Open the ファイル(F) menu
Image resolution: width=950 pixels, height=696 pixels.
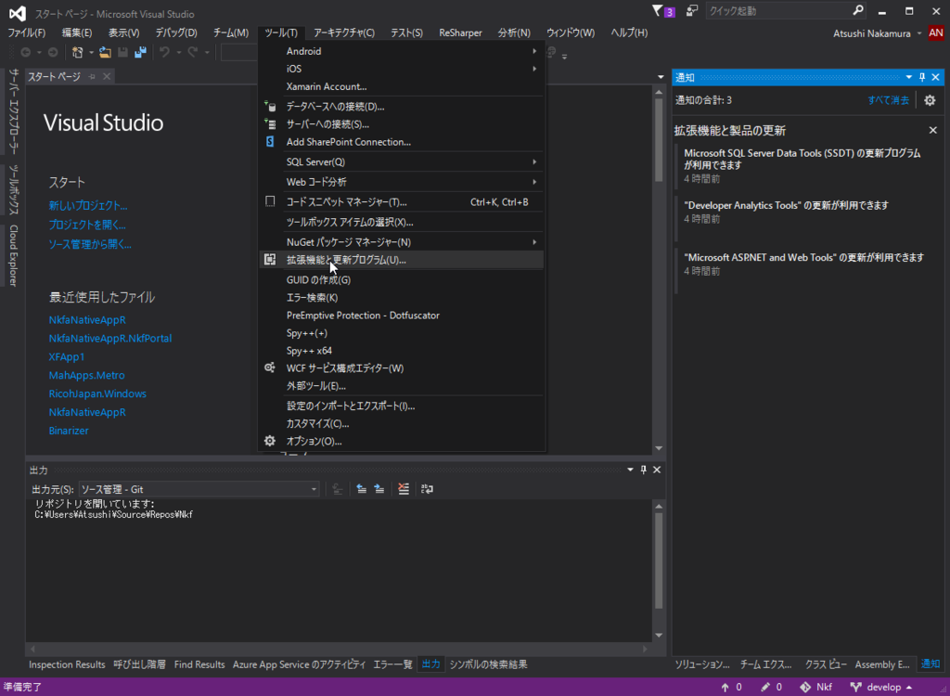click(x=26, y=32)
